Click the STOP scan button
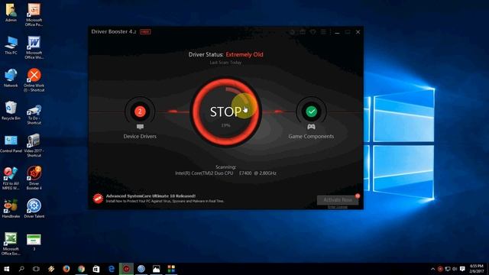The height and width of the screenshot is (275, 489). click(226, 112)
